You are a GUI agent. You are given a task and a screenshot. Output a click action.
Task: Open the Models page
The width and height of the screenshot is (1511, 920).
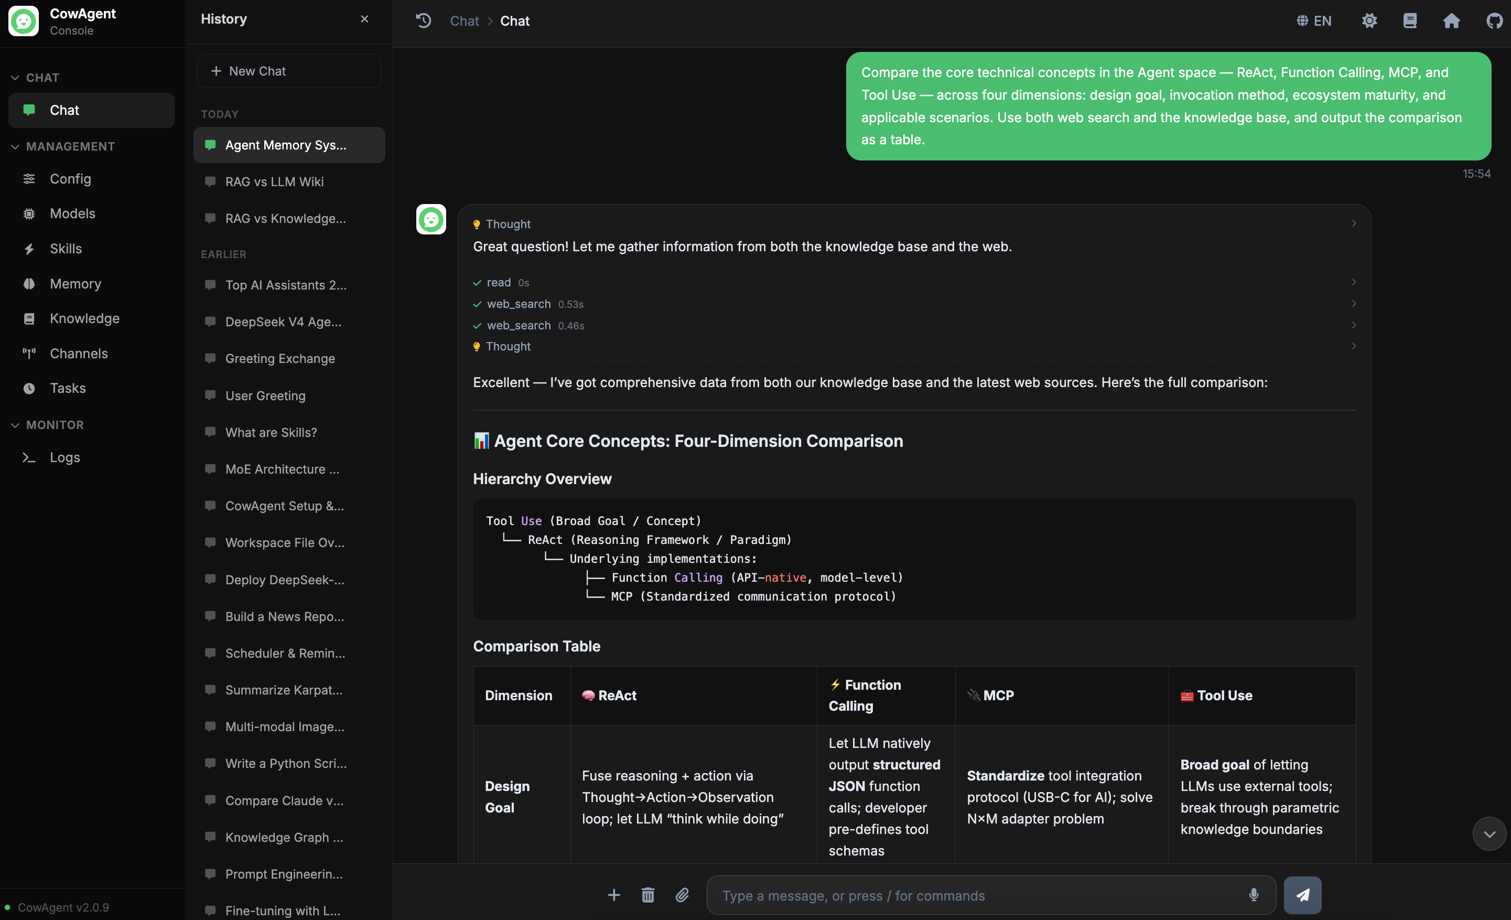point(91,213)
